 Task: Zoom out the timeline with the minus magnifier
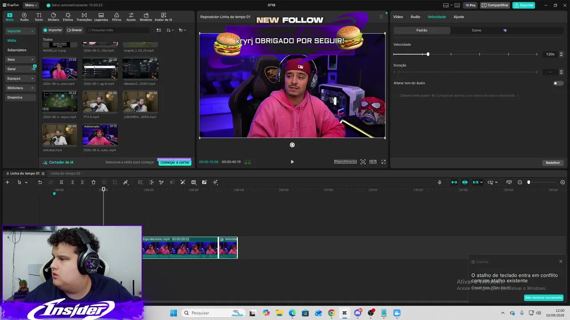[520, 182]
